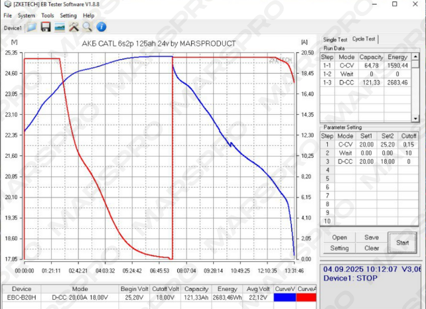Screen dimensions: 426x309
Task: Open the Tools menu
Action: click(48, 15)
